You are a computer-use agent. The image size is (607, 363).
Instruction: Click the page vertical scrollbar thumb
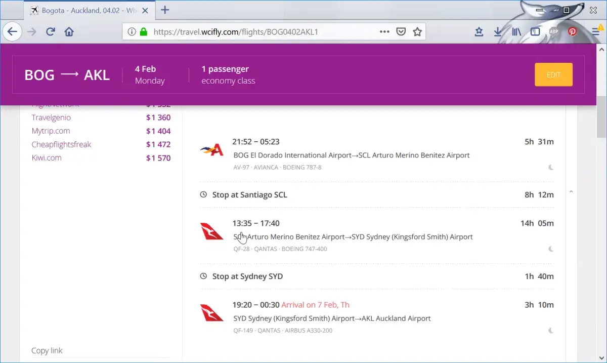point(601,117)
